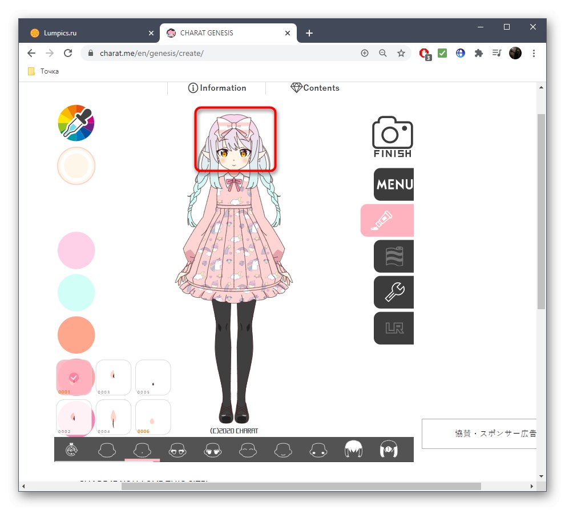Open the front hair bangs category

[353, 450]
